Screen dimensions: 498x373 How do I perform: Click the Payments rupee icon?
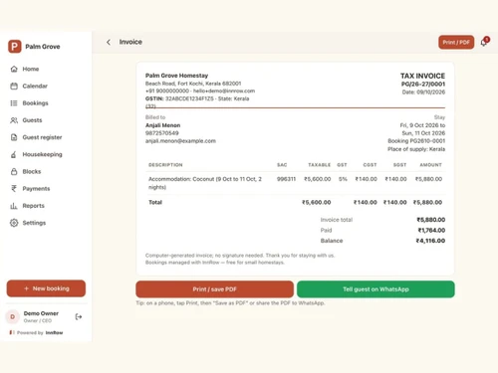point(14,189)
